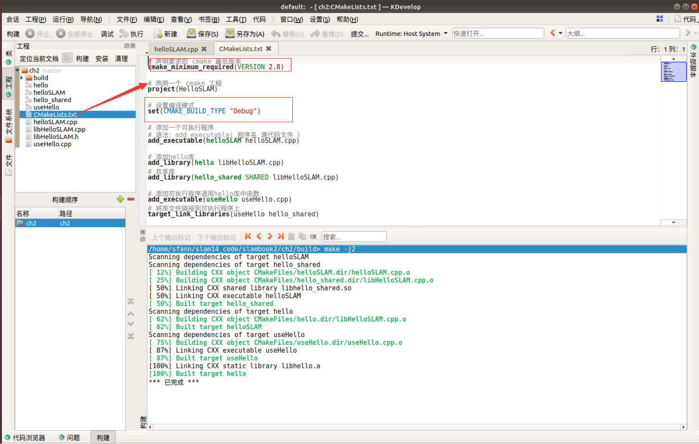
Task: Select useHello.cpp in project tree
Action: 52,144
